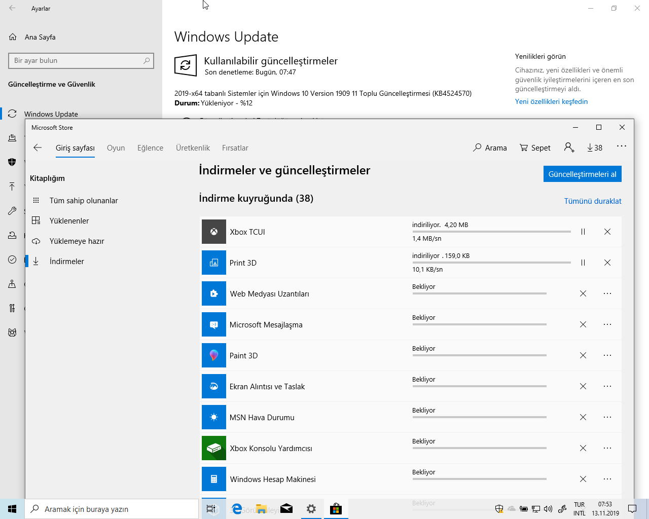Screen dimensions: 649x519
Task: Open Xbox TCUI app icon
Action: coord(214,232)
